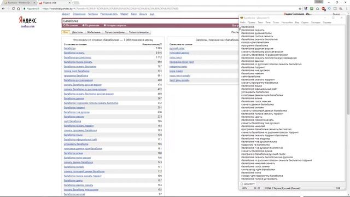Viewport: 350px width, 197px height.
Task: Switch to the Все devices tab
Action: pyautogui.click(x=66, y=32)
